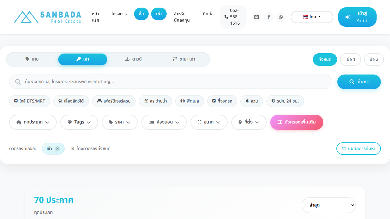Screen dimensions: 390x219
Task: Click the เข้าสู่ระบบ login button
Action: (357, 17)
